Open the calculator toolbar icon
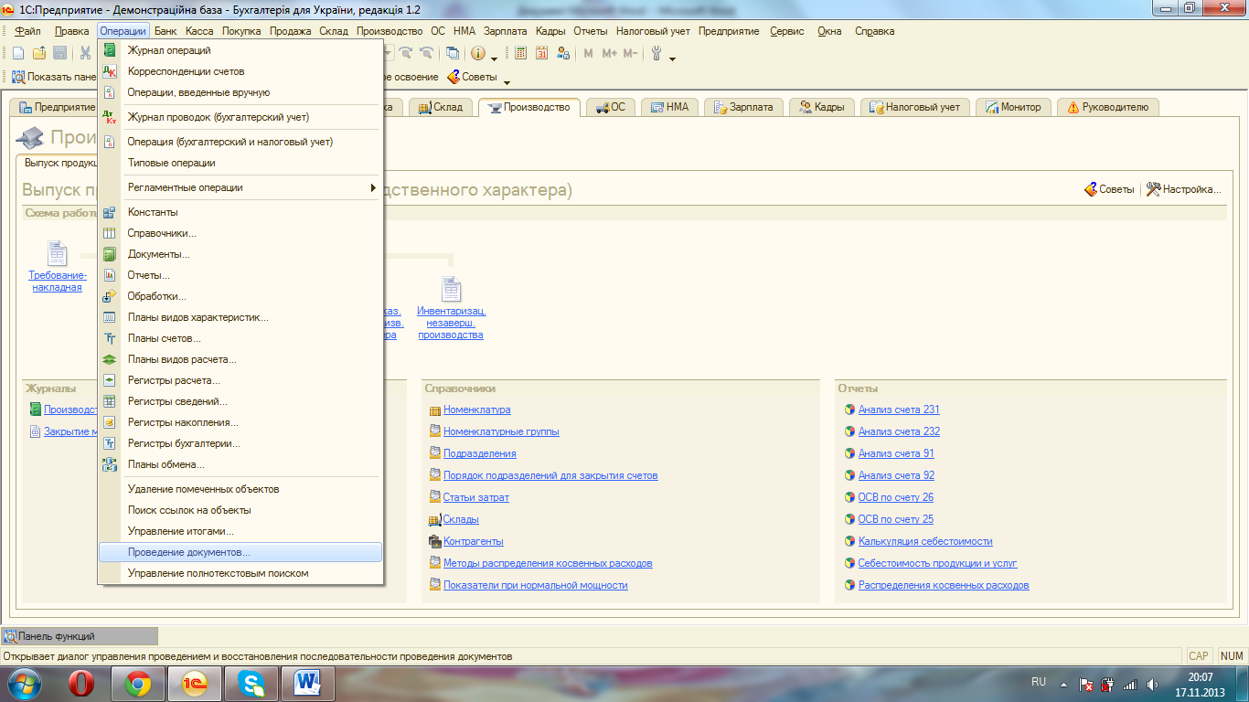Screen dimensions: 1249x702 click(x=520, y=53)
